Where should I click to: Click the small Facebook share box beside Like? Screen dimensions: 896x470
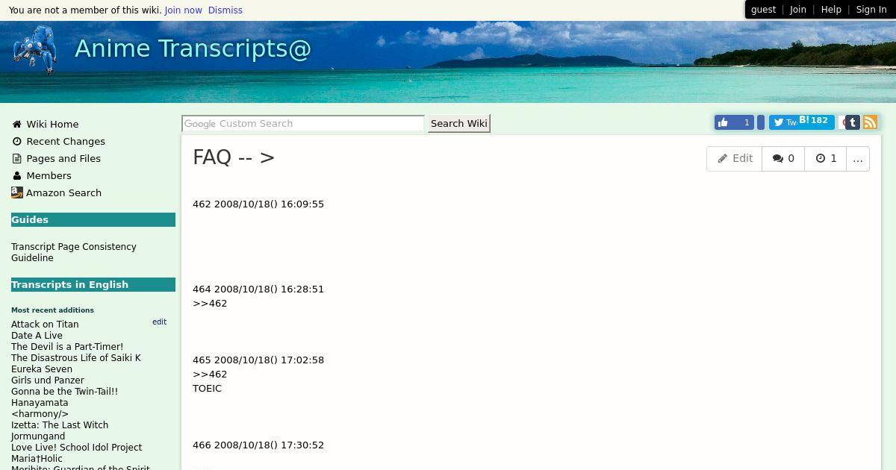click(x=761, y=122)
